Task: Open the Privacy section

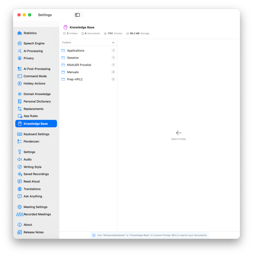Action: [36, 58]
